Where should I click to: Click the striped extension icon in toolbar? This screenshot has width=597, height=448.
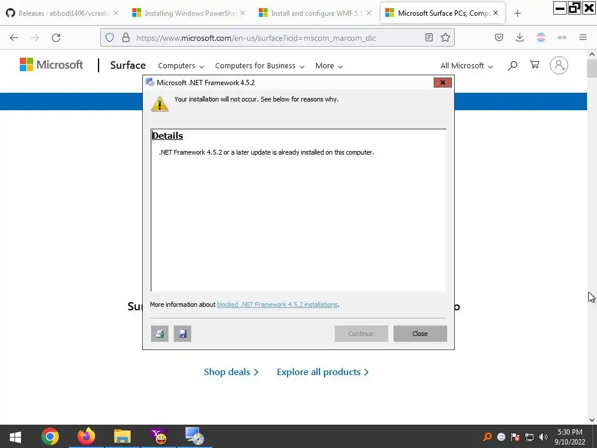click(x=541, y=37)
